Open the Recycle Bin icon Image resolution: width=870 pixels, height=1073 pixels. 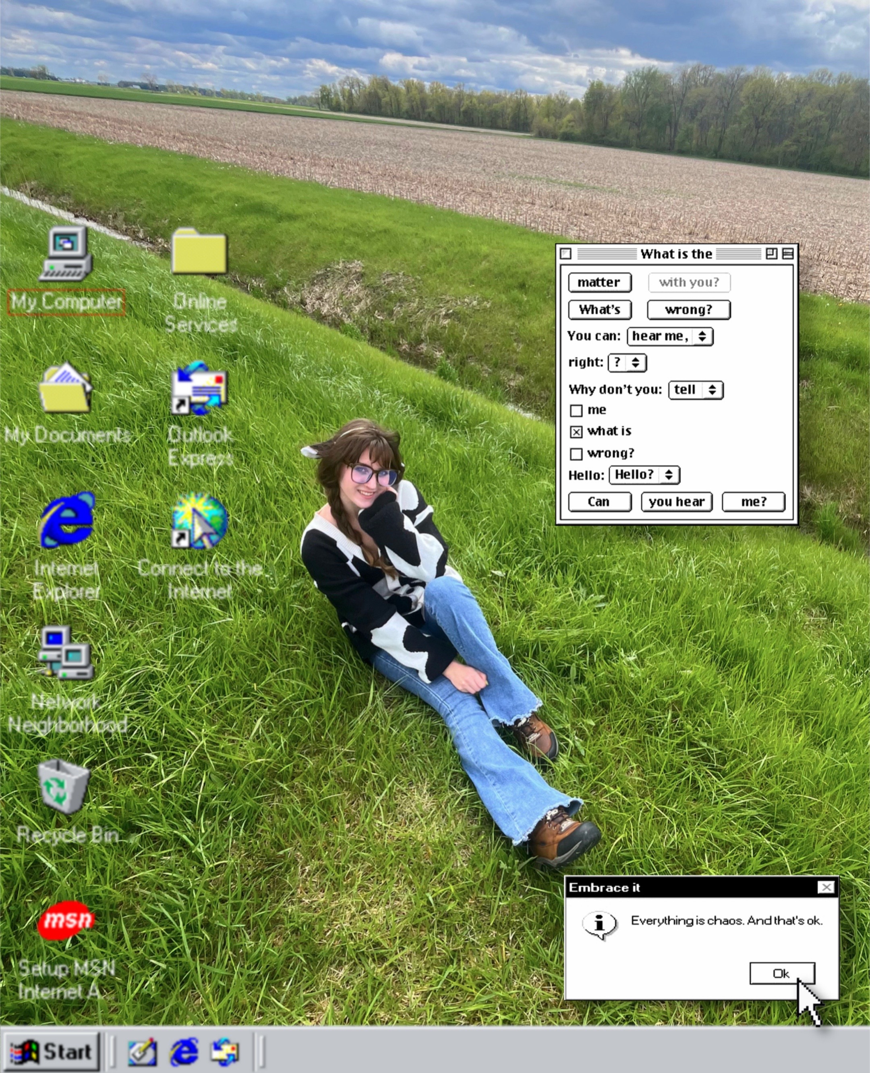point(64,786)
